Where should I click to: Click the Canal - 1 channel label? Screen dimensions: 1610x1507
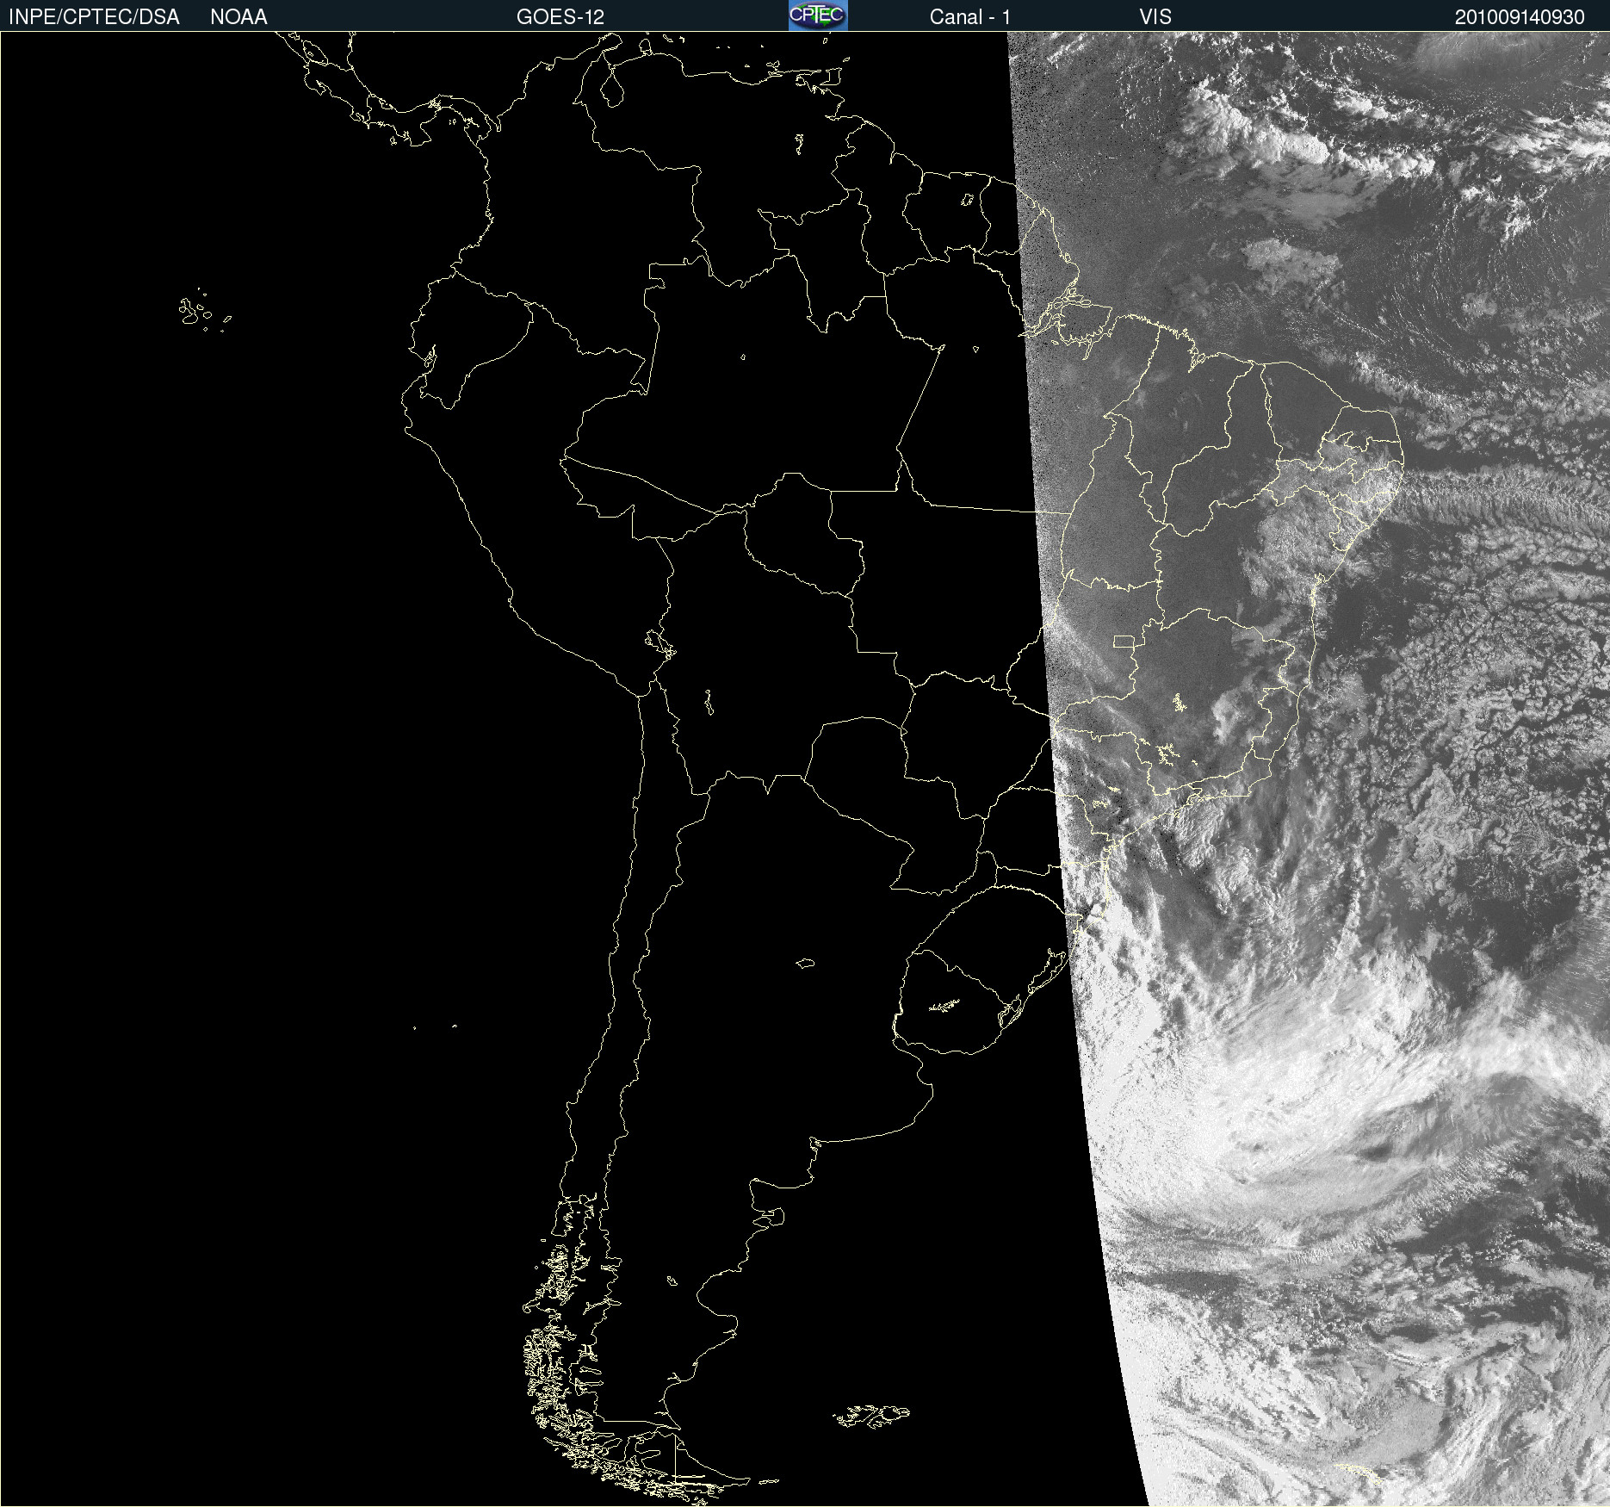click(x=970, y=17)
